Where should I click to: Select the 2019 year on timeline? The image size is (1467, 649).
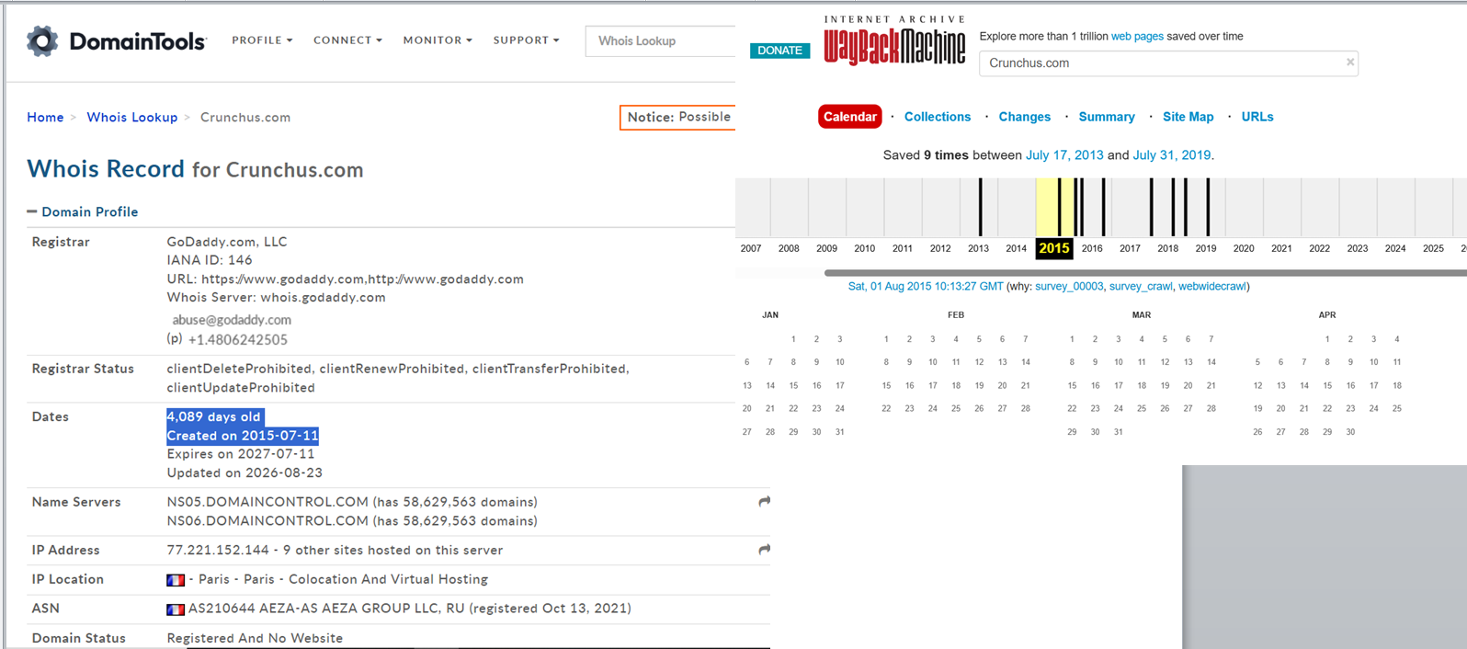tap(1206, 248)
